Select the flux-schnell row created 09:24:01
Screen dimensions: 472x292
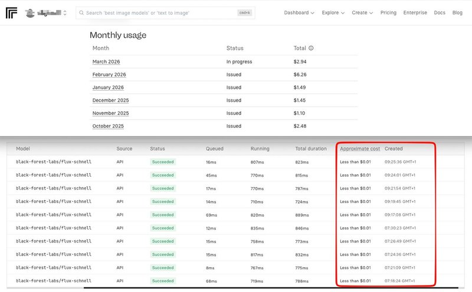235,175
